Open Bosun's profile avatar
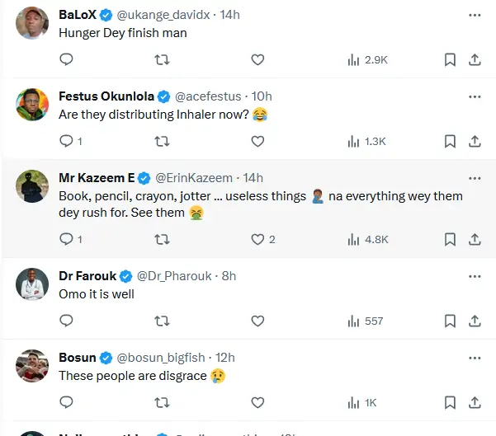Screen dimensions: 496x436 tap(32, 366)
